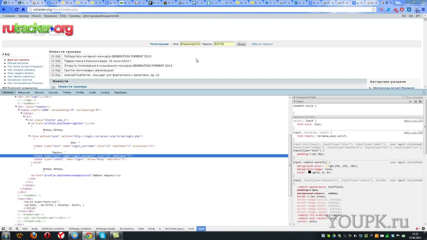427x240 pixels.
Task: Launch Opera from the taskbar
Action: (x=47, y=235)
